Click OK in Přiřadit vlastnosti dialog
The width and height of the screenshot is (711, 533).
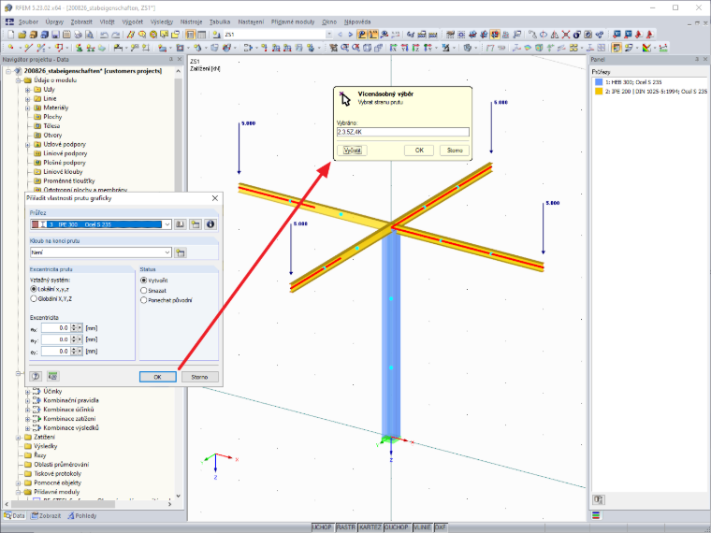coord(157,377)
